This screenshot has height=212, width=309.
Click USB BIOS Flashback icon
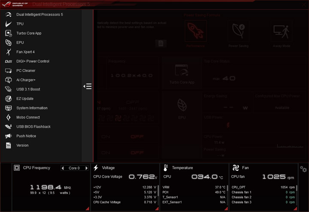click(8, 127)
